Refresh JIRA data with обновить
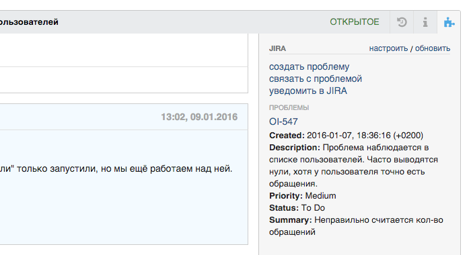Image resolution: width=471 pixels, height=255 pixels. coord(433,48)
